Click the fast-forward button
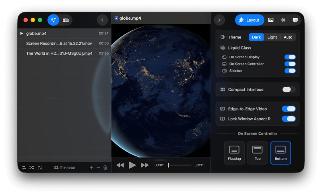 click(x=144, y=165)
